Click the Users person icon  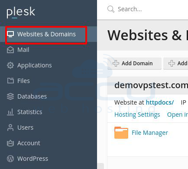[x=10, y=128]
